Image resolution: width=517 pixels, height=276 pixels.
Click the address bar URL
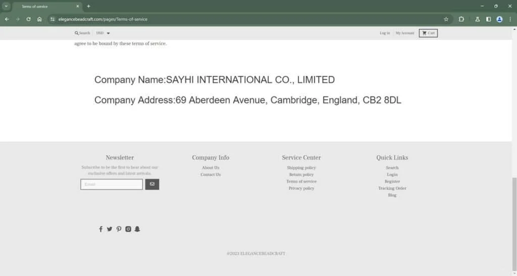(102, 19)
